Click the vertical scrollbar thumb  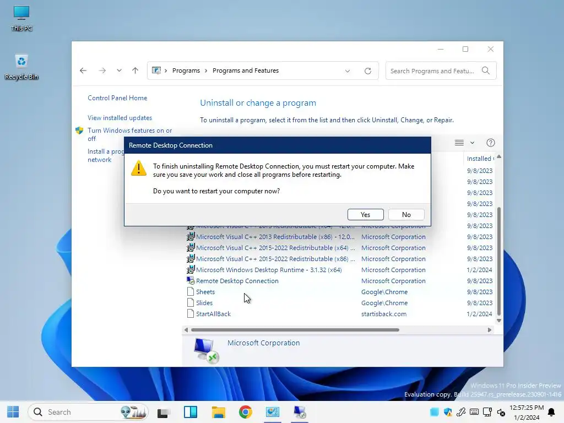click(x=499, y=261)
